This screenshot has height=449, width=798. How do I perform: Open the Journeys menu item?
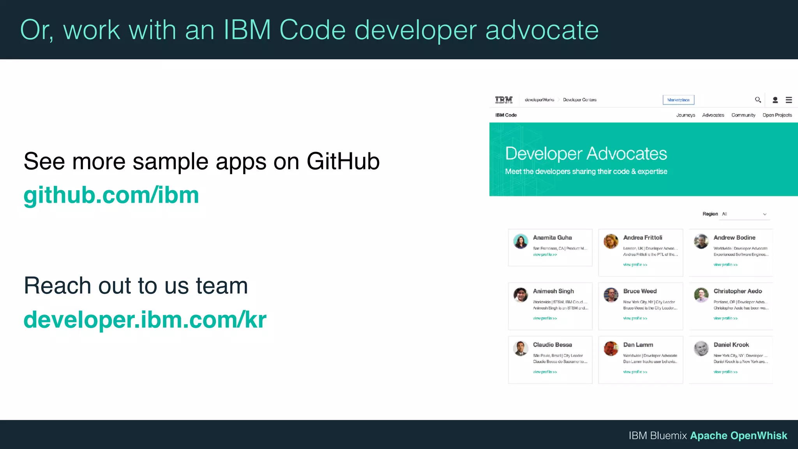click(685, 115)
